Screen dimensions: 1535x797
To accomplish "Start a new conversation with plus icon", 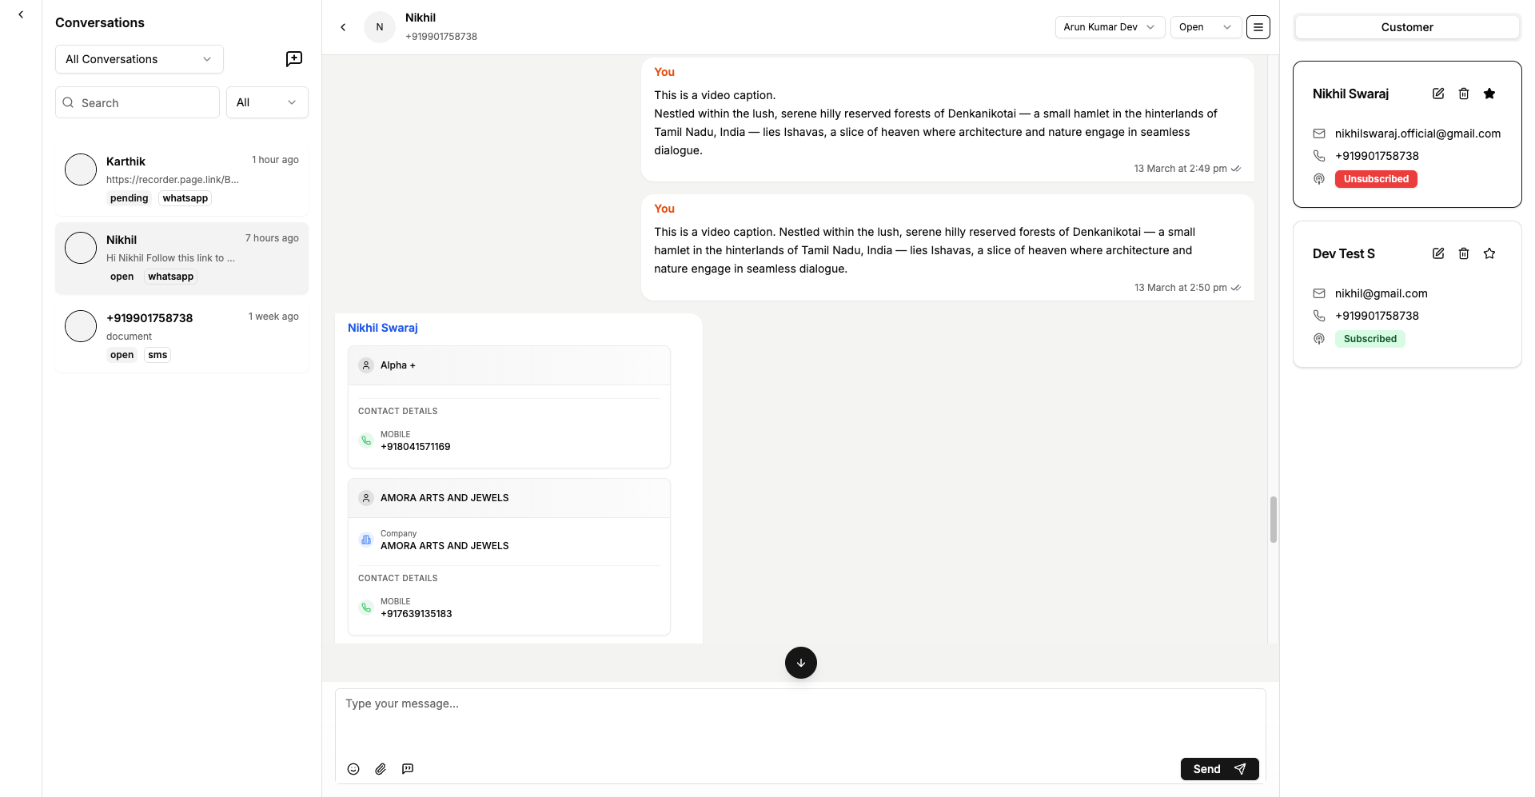I will (x=294, y=59).
